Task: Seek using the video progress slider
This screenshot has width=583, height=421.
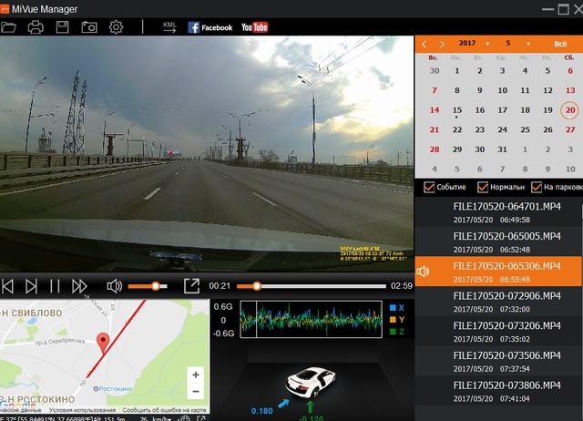Action: tap(312, 286)
